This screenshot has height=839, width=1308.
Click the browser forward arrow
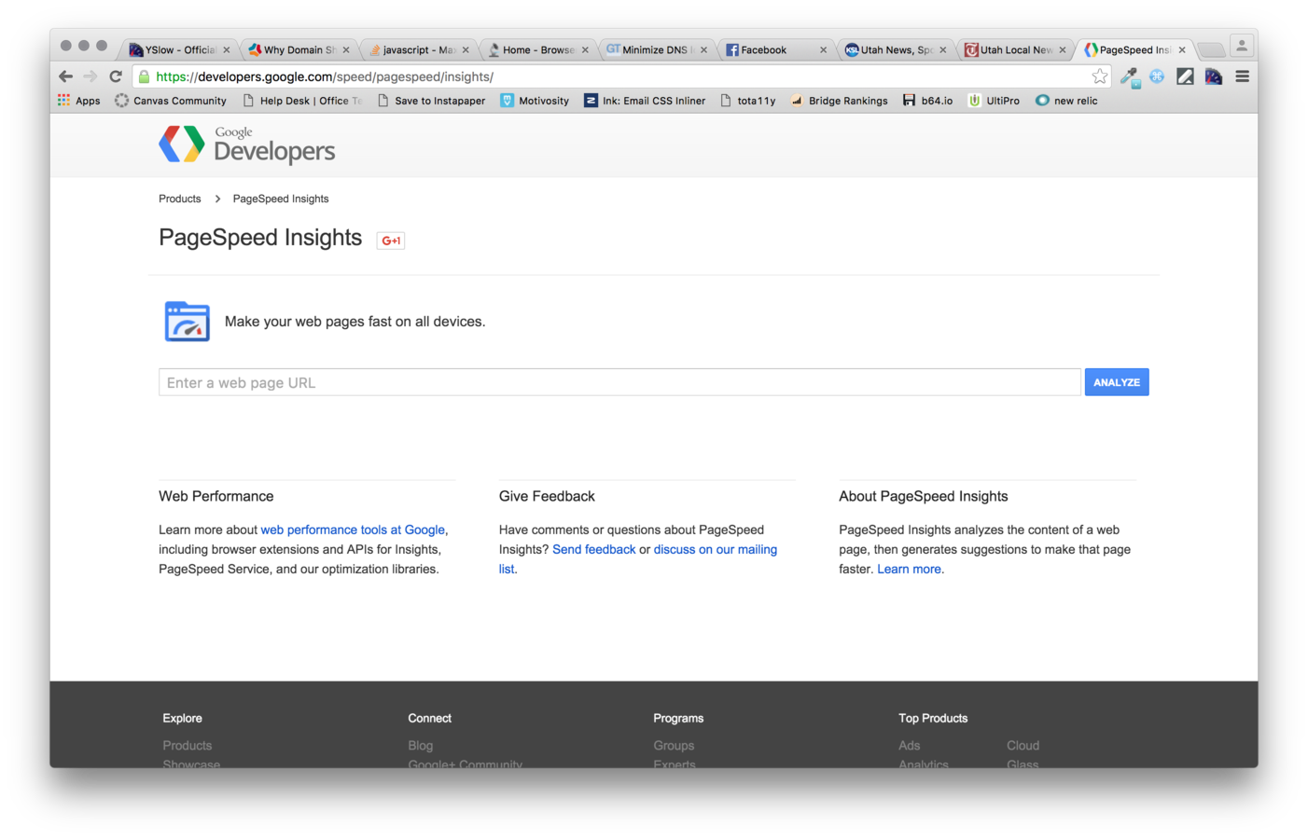(90, 76)
